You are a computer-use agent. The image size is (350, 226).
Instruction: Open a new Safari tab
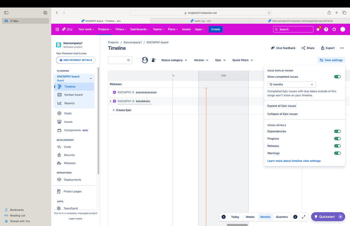(336, 13)
